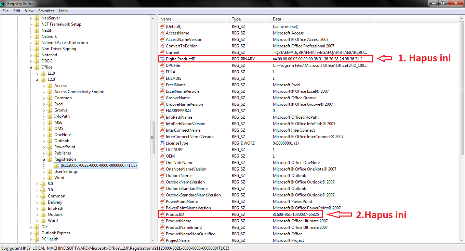465x251 pixels.
Task: Click the PCHealth folder icon
Action: [x=37, y=239]
